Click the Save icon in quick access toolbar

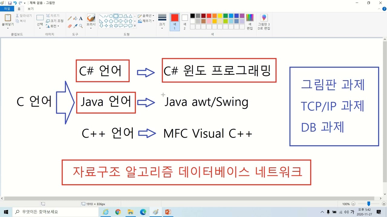point(10,3)
